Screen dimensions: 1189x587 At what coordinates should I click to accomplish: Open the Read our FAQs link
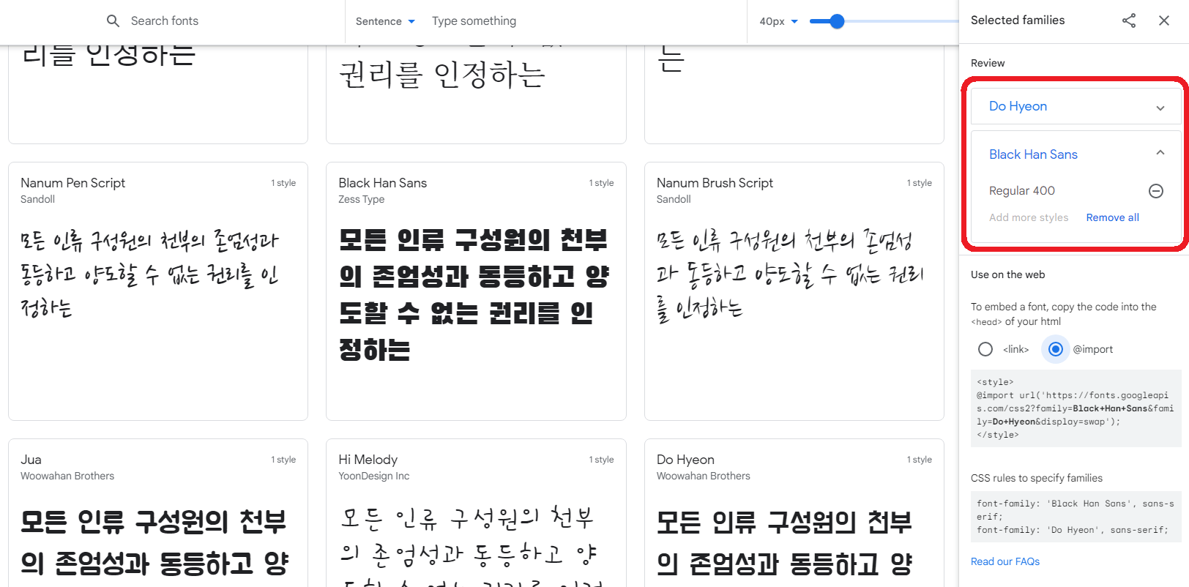[1005, 561]
